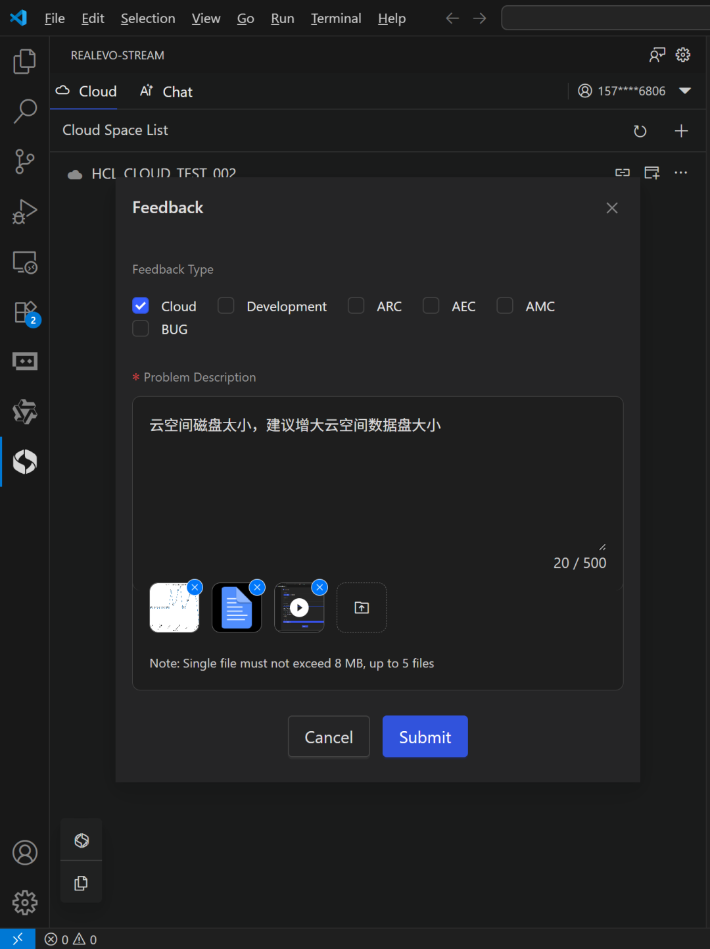Refresh the Cloud Space List

640,131
